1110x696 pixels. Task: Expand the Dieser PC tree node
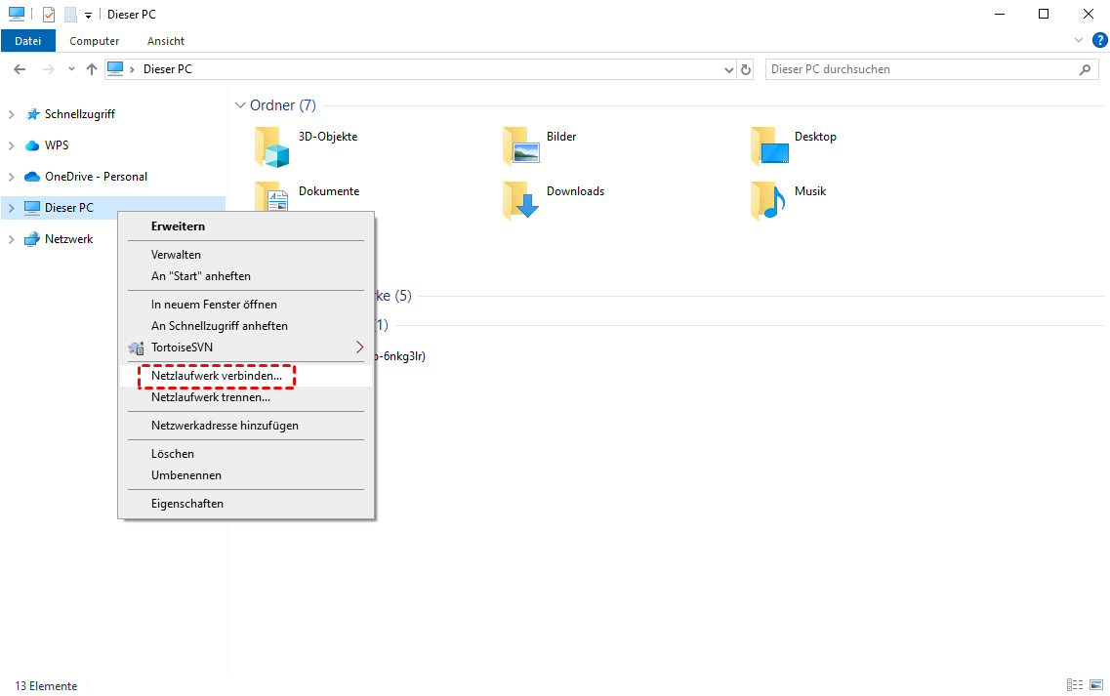click(12, 208)
